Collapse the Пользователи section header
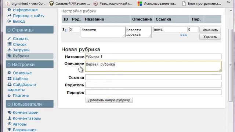The height and width of the screenshot is (132, 235). click(x=30, y=104)
